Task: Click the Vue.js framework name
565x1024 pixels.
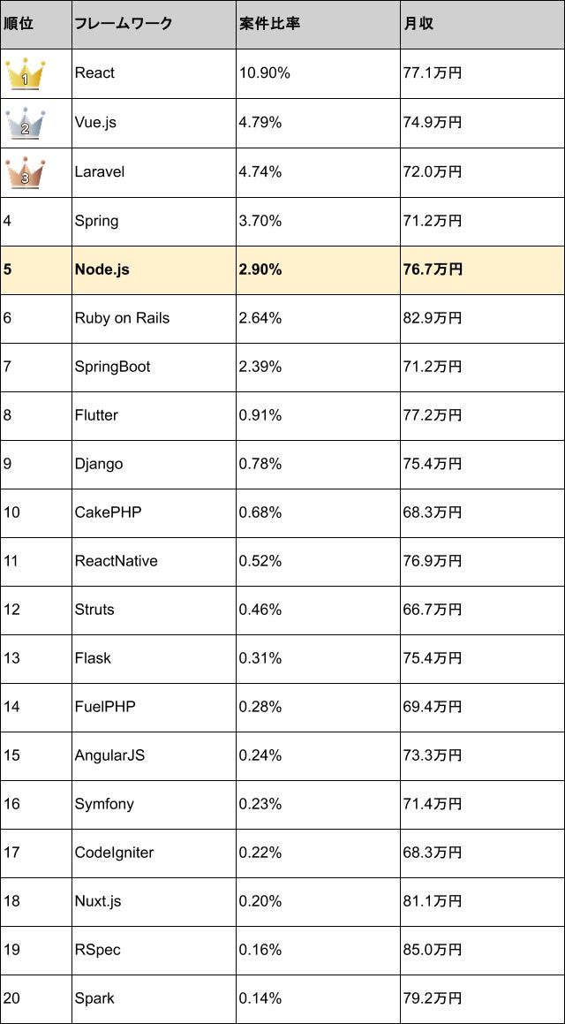Action: coord(95,123)
